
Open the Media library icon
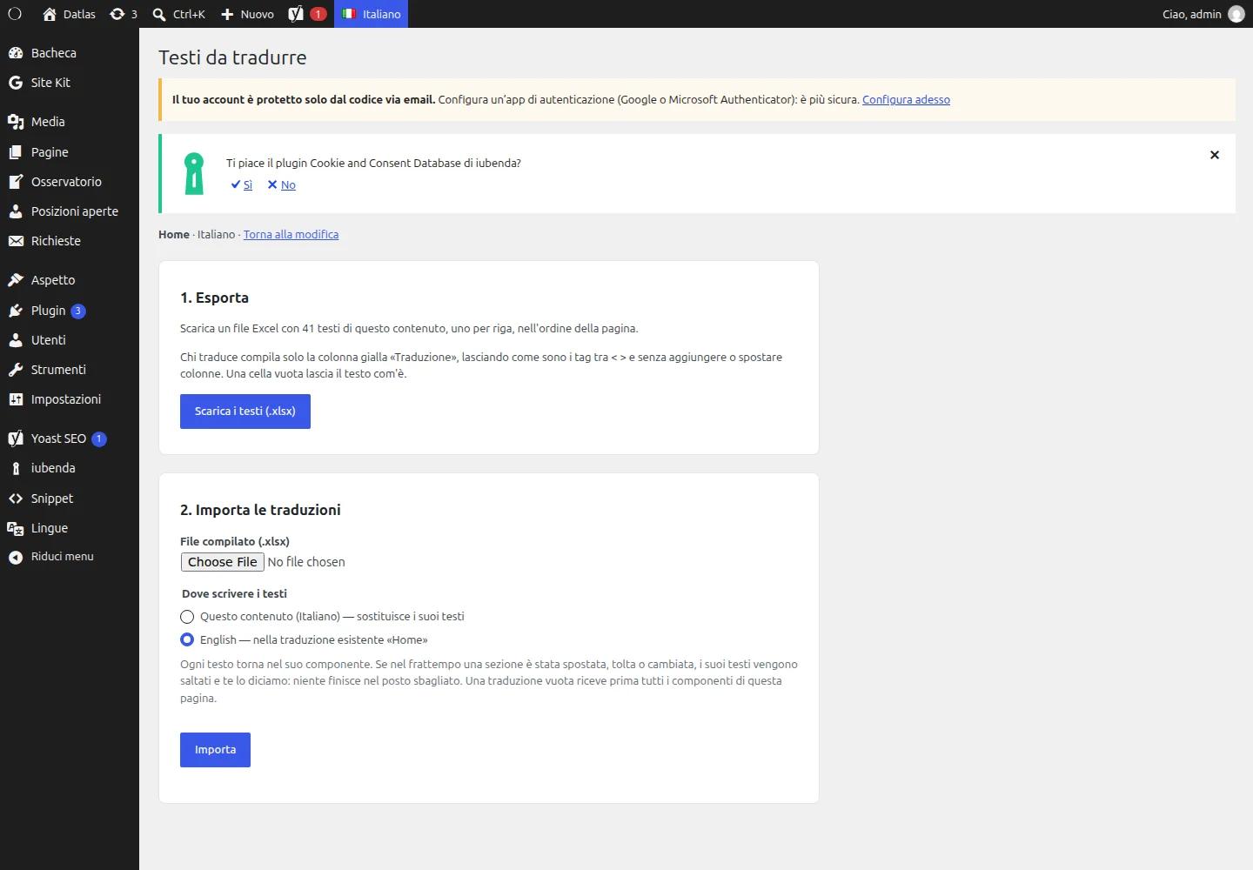click(x=16, y=122)
